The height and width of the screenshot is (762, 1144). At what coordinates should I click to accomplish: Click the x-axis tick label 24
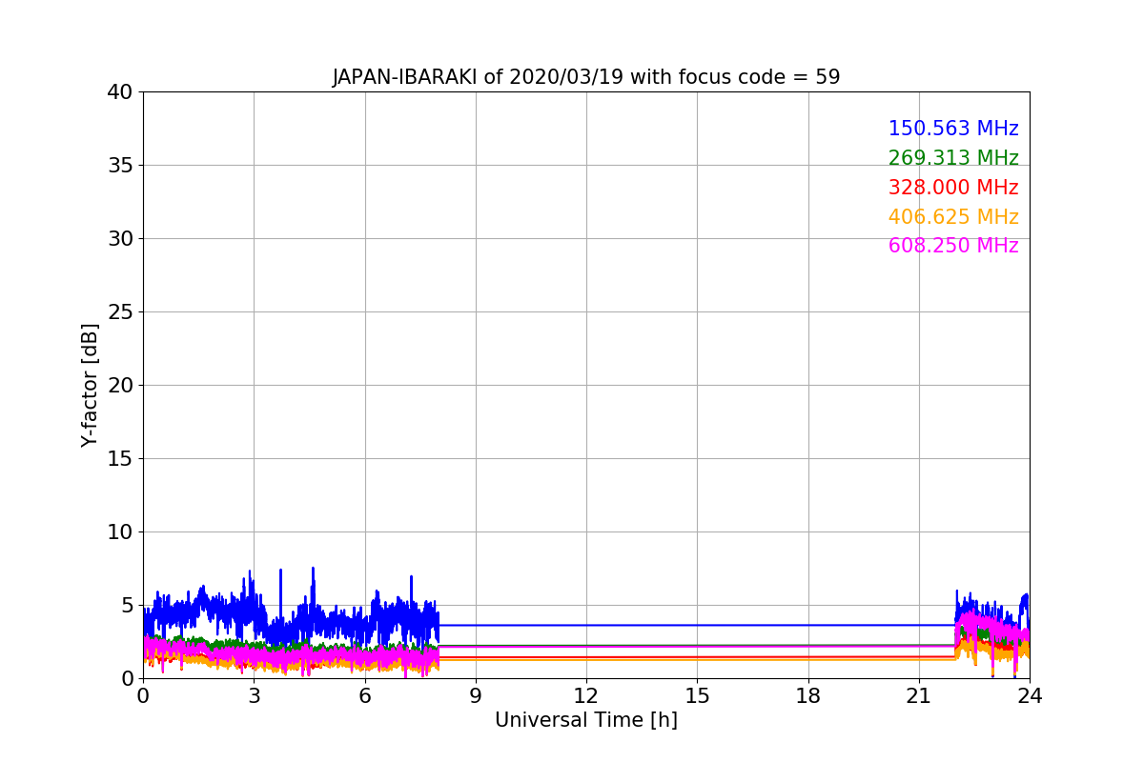1030,696
